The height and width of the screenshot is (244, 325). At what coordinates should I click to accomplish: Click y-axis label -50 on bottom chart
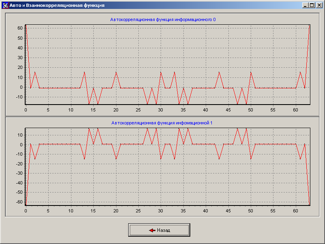[19, 192]
